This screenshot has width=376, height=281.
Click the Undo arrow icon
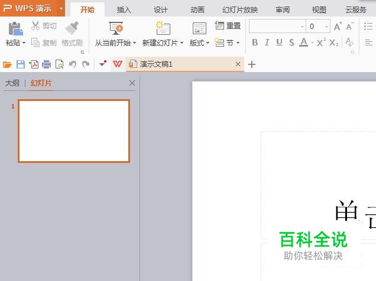(x=72, y=64)
